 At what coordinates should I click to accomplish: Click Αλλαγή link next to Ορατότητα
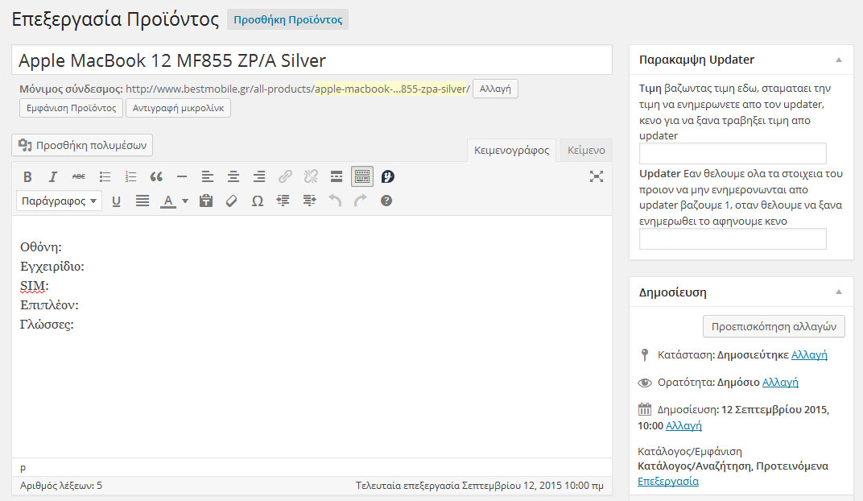coord(780,382)
